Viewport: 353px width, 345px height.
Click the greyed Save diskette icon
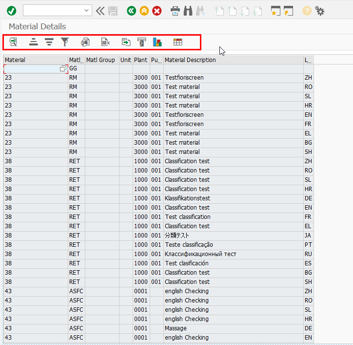tap(113, 11)
